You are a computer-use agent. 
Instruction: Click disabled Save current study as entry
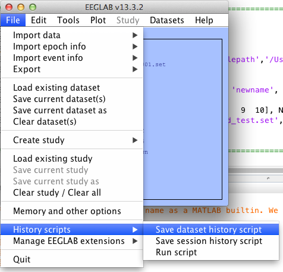point(72,181)
